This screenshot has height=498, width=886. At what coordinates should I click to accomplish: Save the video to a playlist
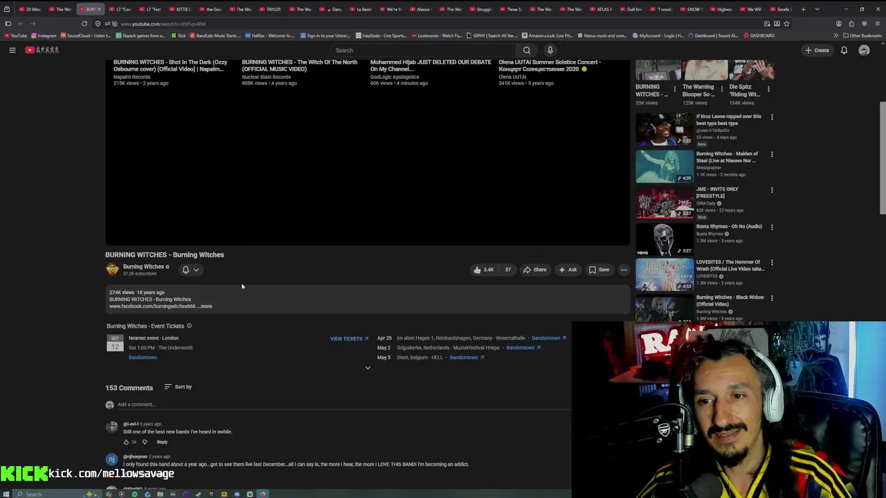pyautogui.click(x=599, y=270)
